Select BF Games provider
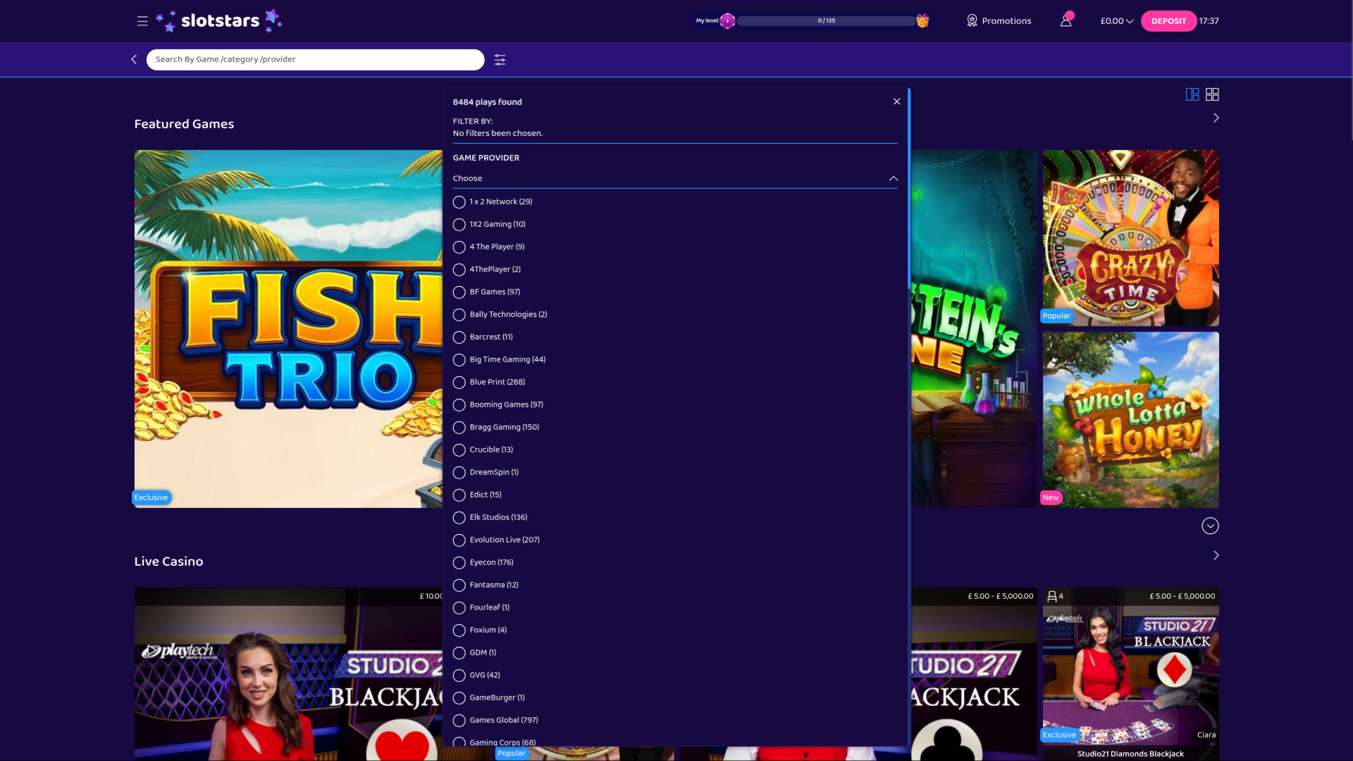This screenshot has width=1353, height=761. pos(487,292)
